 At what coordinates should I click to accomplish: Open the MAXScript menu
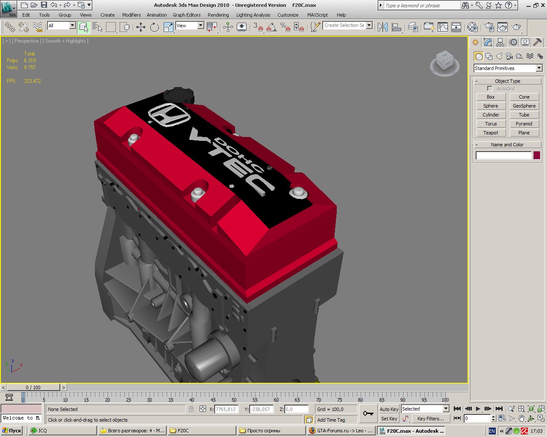(x=318, y=15)
